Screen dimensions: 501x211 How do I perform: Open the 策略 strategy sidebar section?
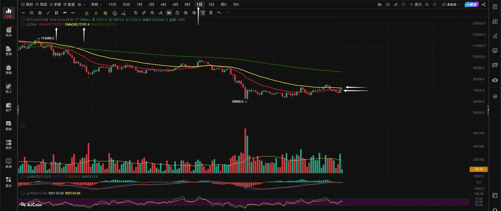click(9, 69)
